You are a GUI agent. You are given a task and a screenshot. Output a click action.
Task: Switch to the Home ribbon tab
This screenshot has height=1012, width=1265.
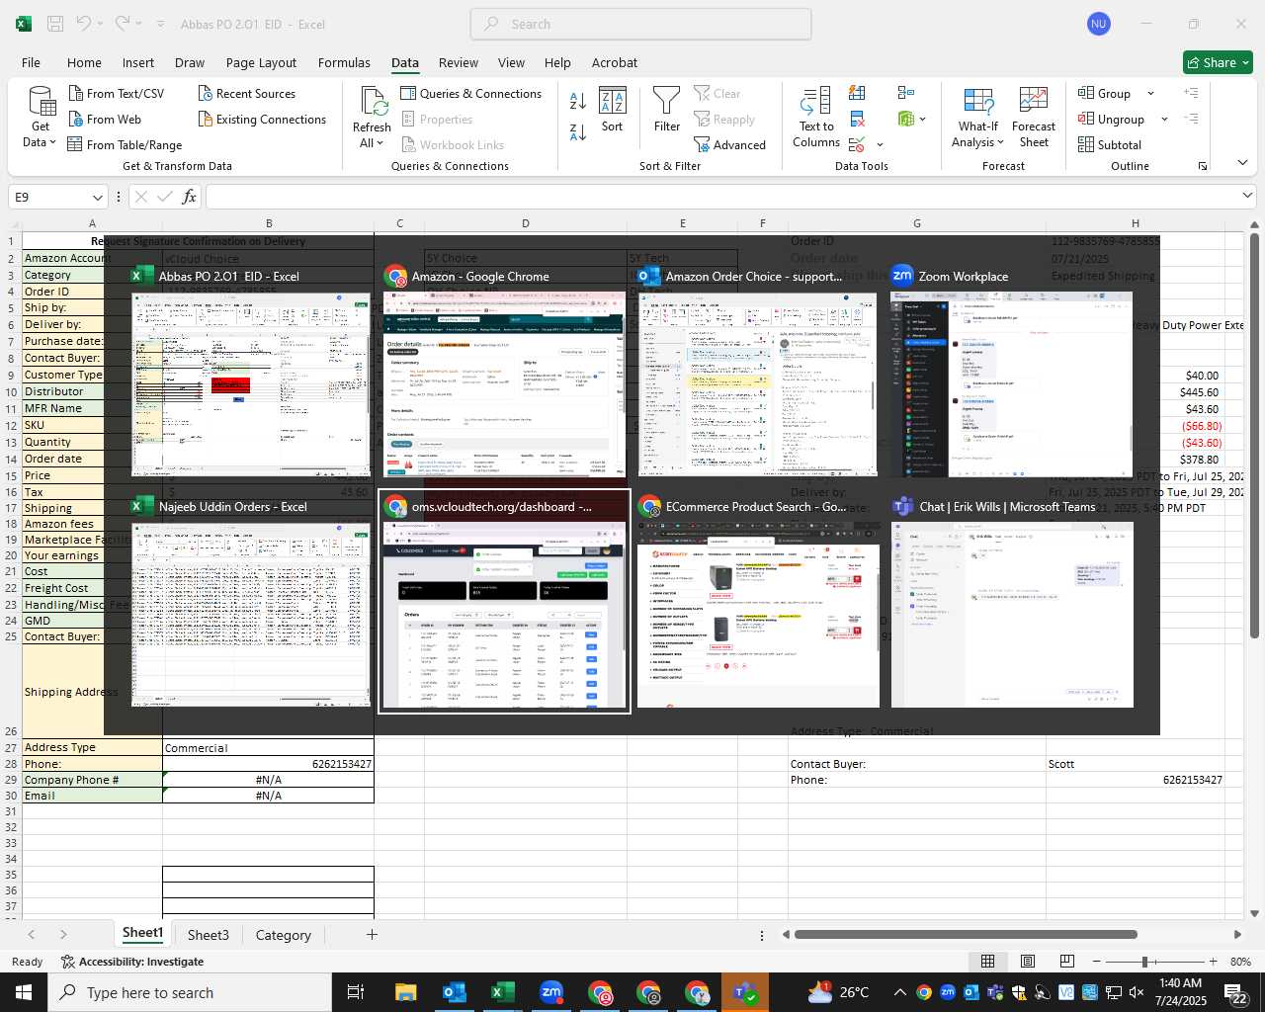(x=84, y=62)
